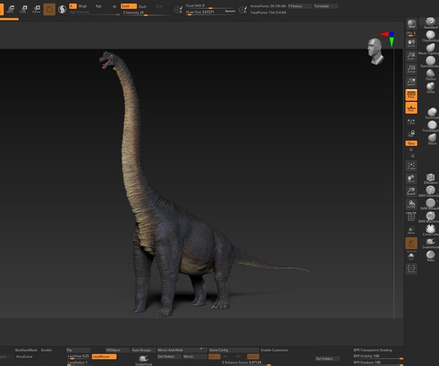The width and height of the screenshot is (439, 366).
Task: Select the DamStandard brush
Action: (x=430, y=61)
